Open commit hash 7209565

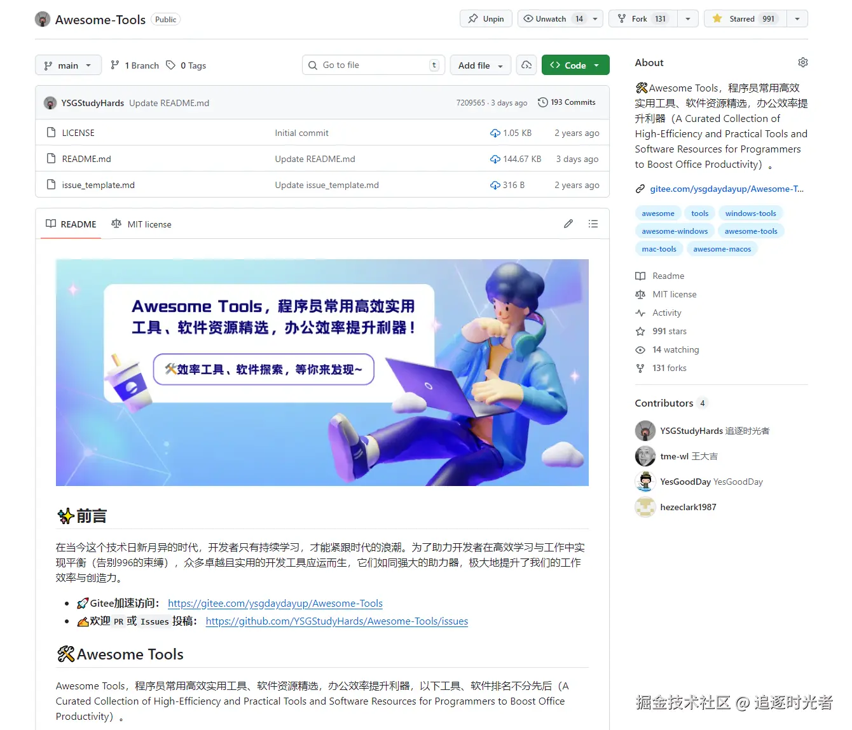pos(471,103)
